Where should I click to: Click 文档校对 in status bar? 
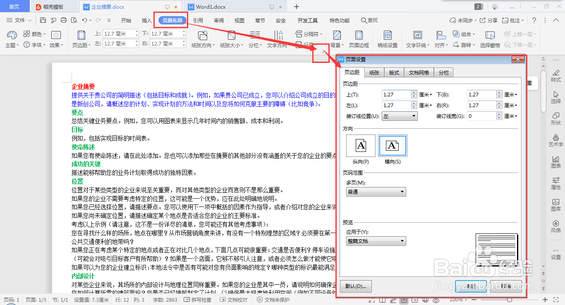pyautogui.click(x=234, y=300)
